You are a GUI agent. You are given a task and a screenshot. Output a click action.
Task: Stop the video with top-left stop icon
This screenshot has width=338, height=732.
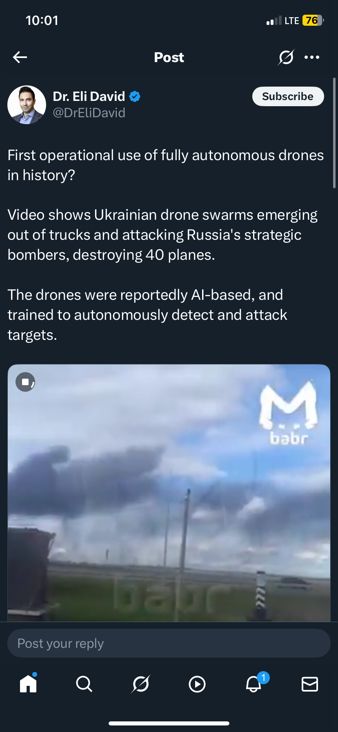click(x=25, y=382)
